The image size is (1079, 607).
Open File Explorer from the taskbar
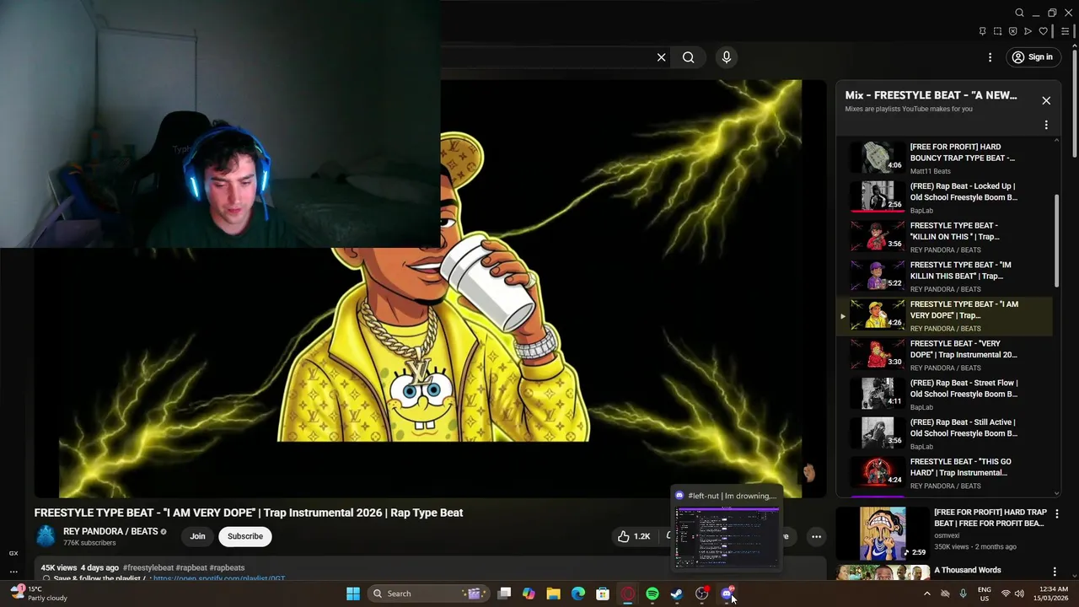pyautogui.click(x=553, y=594)
